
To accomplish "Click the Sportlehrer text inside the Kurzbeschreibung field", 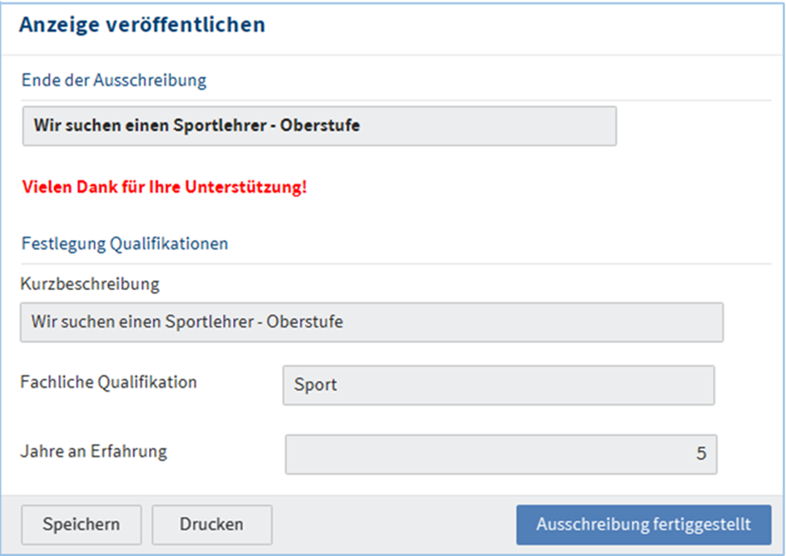I will pyautogui.click(x=211, y=322).
